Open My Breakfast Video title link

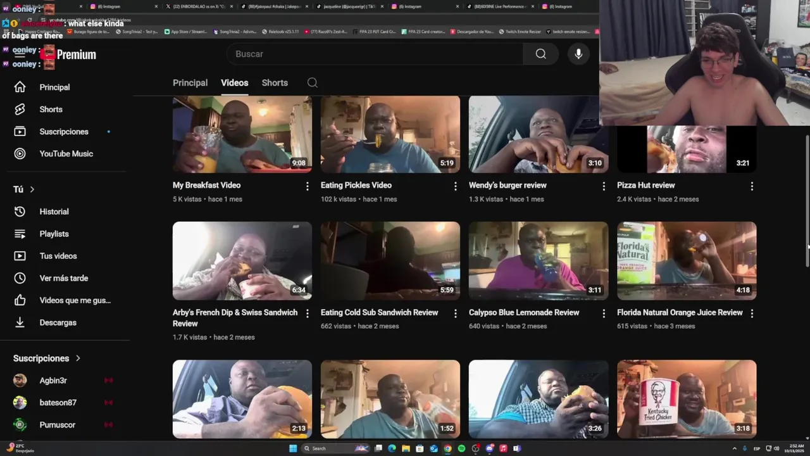(x=206, y=185)
